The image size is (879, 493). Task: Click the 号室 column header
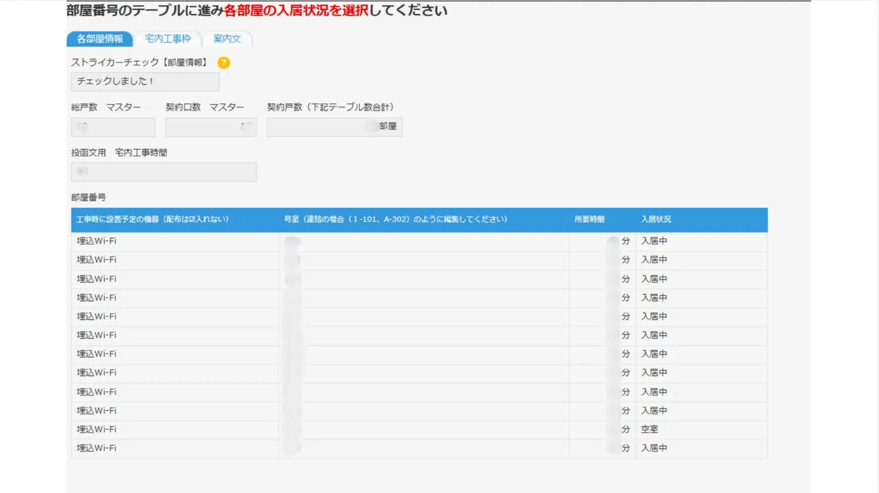tap(395, 220)
